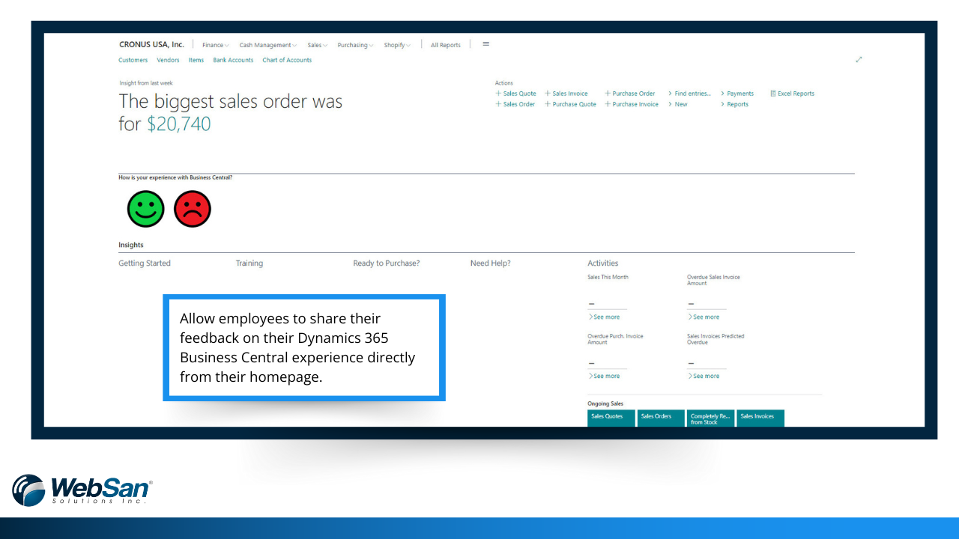The image size is (959, 539).
Task: Open Excel Reports action
Action: [792, 94]
